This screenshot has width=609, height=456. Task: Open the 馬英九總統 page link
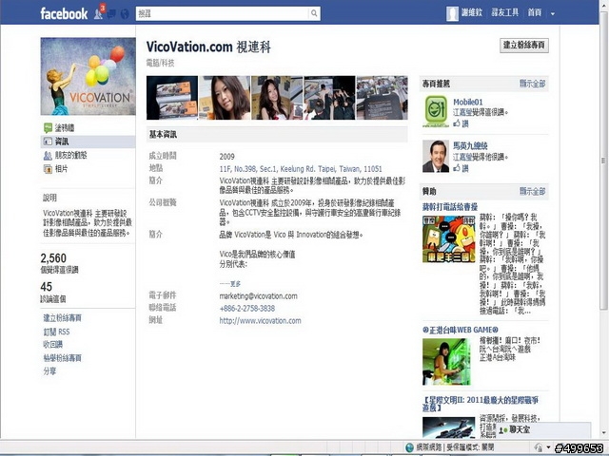470,145
